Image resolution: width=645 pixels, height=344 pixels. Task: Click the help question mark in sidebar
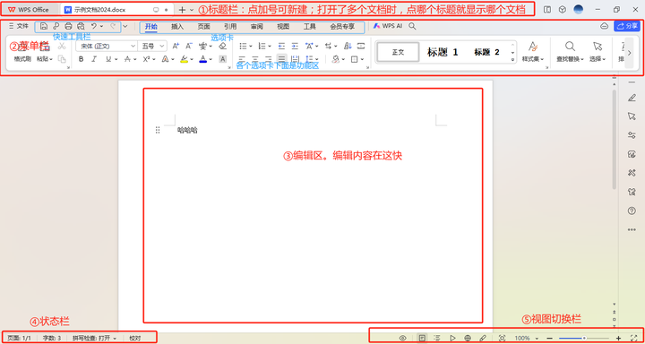[x=632, y=211]
